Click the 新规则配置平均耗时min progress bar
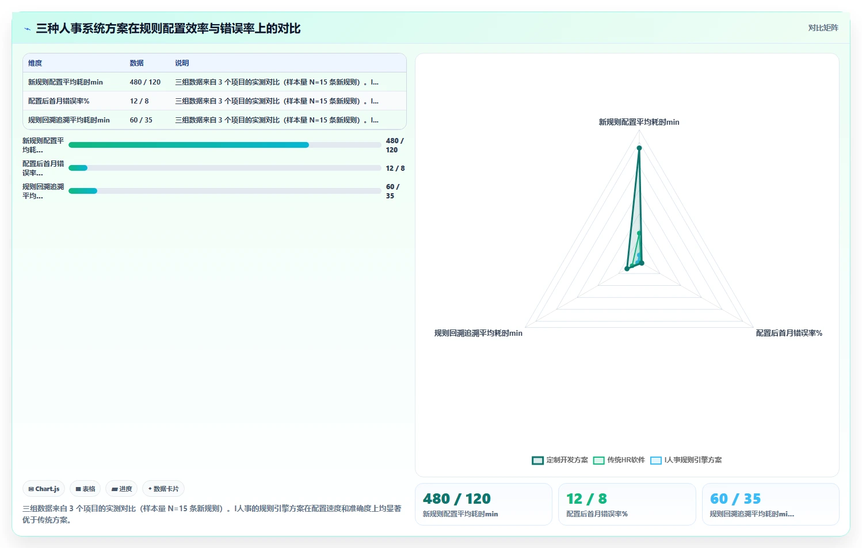 [x=225, y=145]
